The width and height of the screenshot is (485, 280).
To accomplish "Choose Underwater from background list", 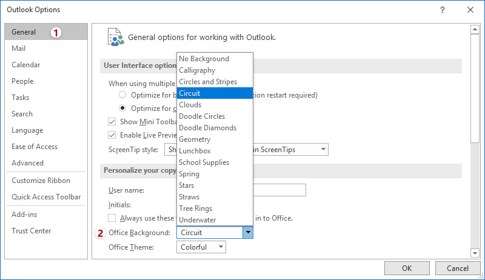I will pos(198,220).
